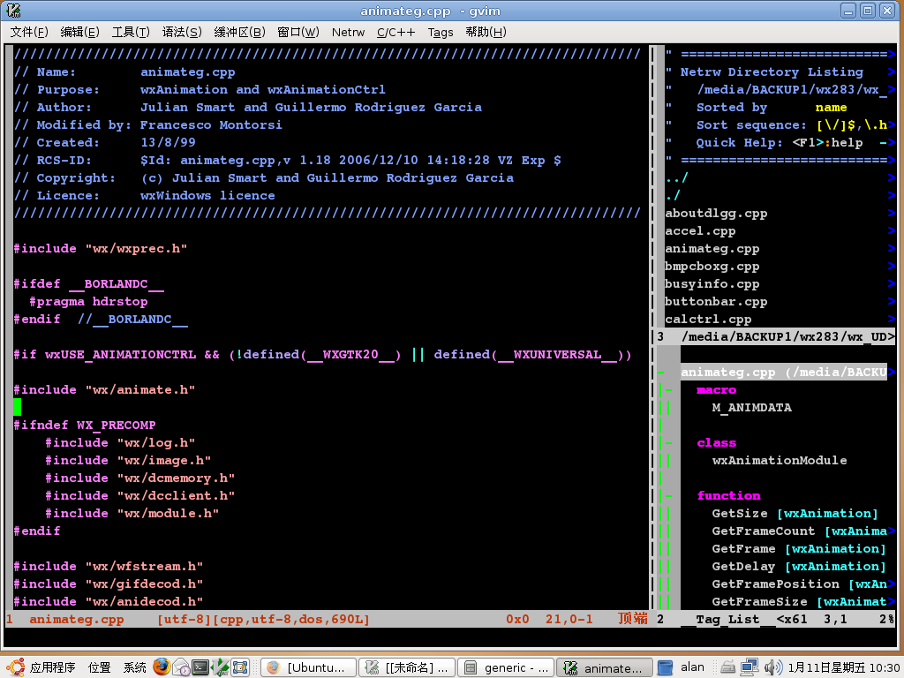
Task: Place cursor on '#include "wx/dcmemory.h"' line
Action: (x=140, y=478)
